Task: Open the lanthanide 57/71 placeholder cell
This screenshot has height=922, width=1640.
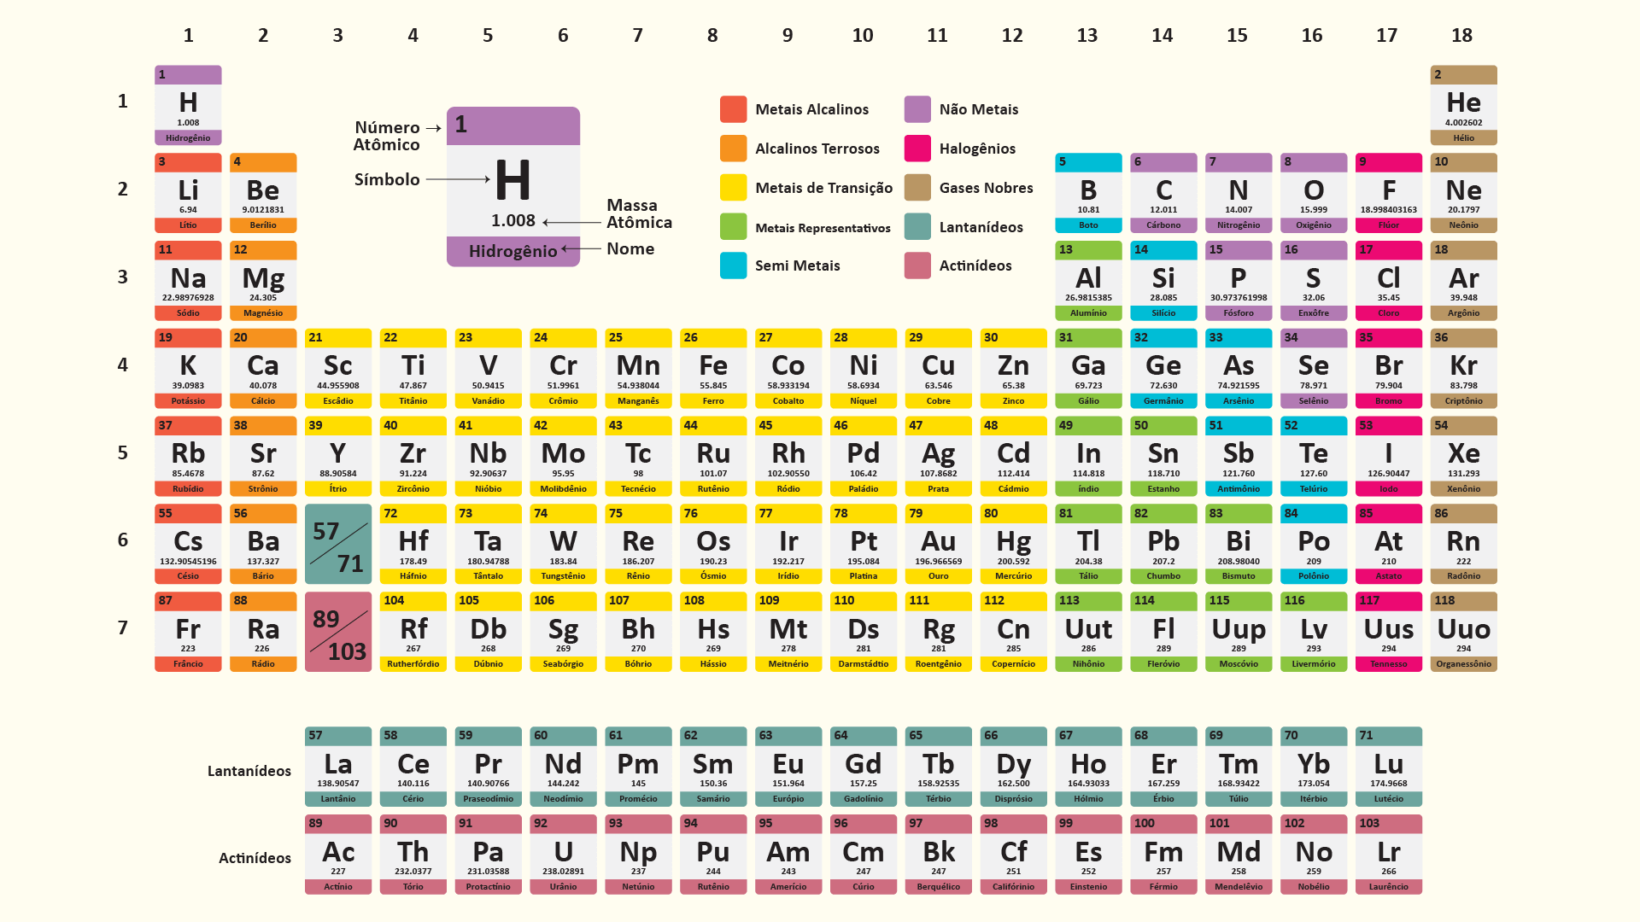Action: pos(338,544)
